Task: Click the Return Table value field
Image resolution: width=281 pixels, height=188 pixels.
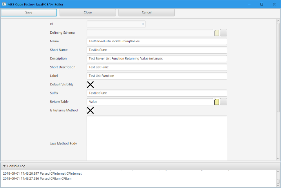Action: point(149,102)
